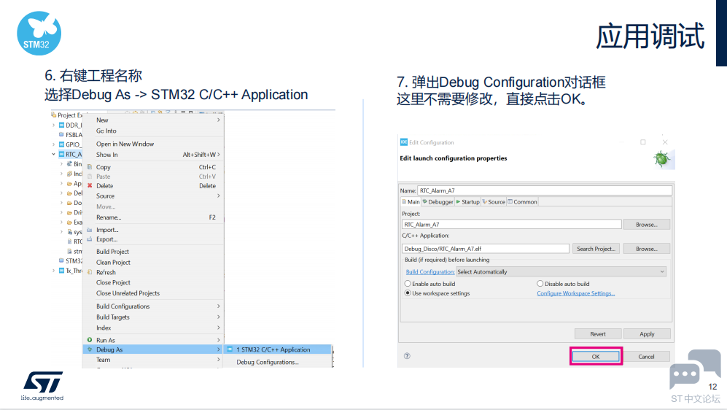This screenshot has height=410, width=727.
Task: Click the ST life.augmented logo
Action: pyautogui.click(x=42, y=386)
